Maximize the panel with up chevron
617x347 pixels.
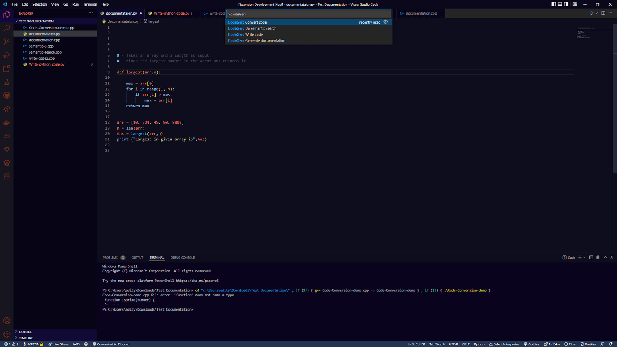coord(605,257)
